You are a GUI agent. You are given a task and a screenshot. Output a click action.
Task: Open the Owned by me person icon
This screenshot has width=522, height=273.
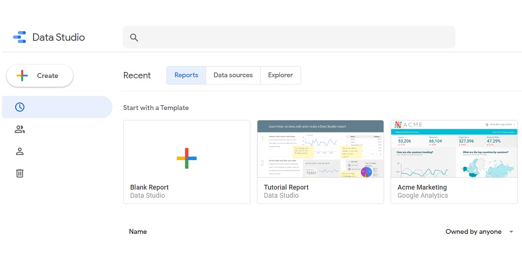20,151
